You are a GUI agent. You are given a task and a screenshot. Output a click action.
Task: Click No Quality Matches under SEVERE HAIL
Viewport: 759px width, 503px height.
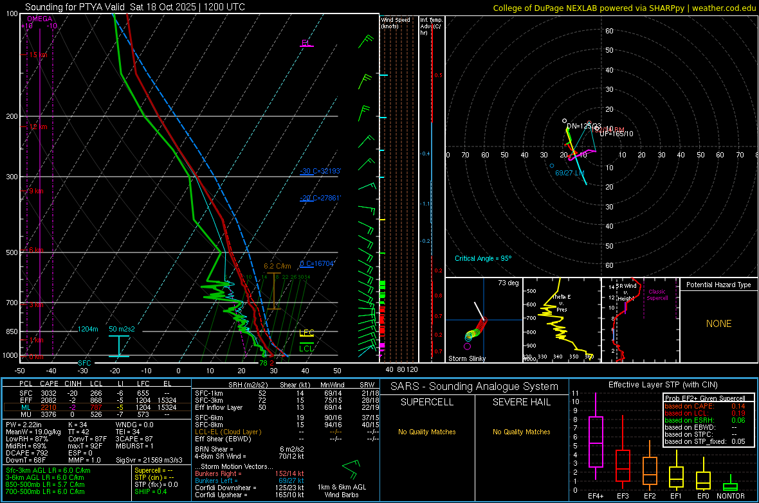point(521,432)
